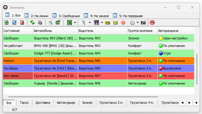Viewport: 202px width, 114px height.
Task: Open tab 2: На линии
Action: click(x=37, y=16)
